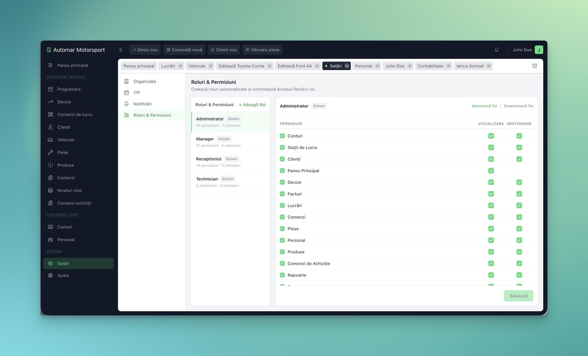Click the Automar Motorsport building logo icon
Viewport: 588px width, 356px height.
click(x=49, y=50)
